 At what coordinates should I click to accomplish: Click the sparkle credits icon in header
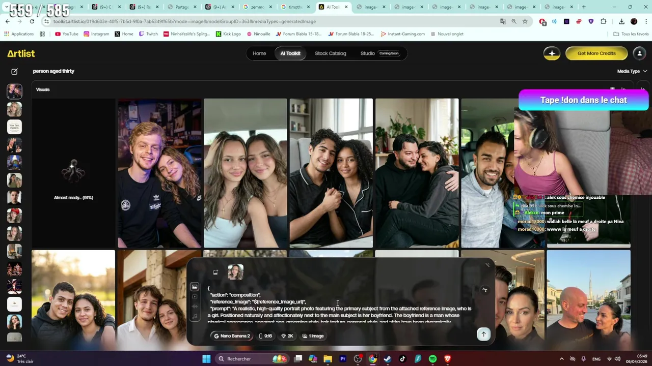pos(552,53)
